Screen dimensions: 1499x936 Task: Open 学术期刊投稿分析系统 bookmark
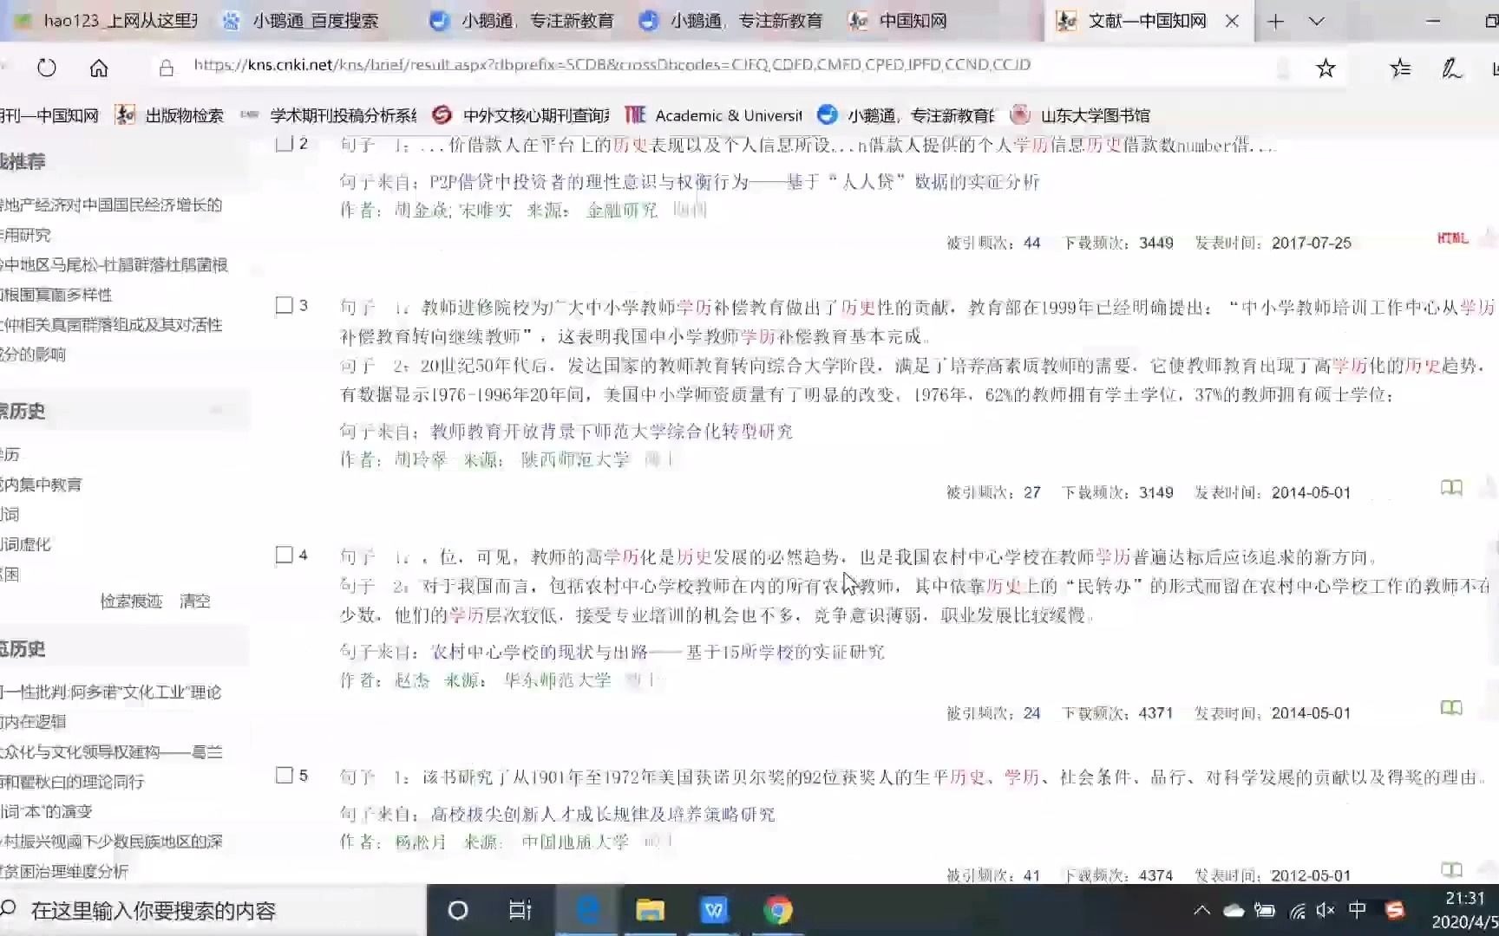pyautogui.click(x=330, y=115)
